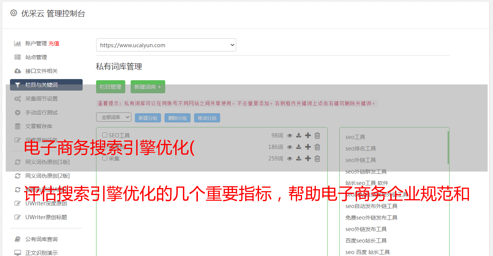Screen dimensions: 493x256
Task: Open 采集细节设置 in the sidebar
Action: tap(41, 99)
